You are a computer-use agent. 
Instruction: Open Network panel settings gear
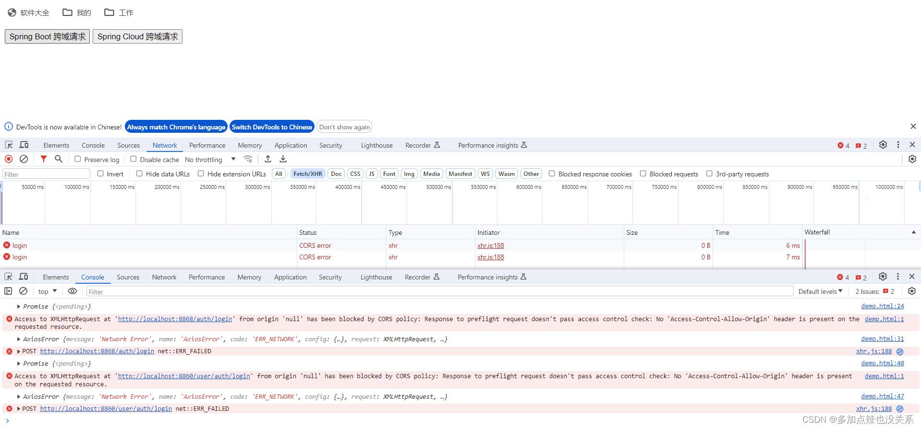tap(912, 159)
